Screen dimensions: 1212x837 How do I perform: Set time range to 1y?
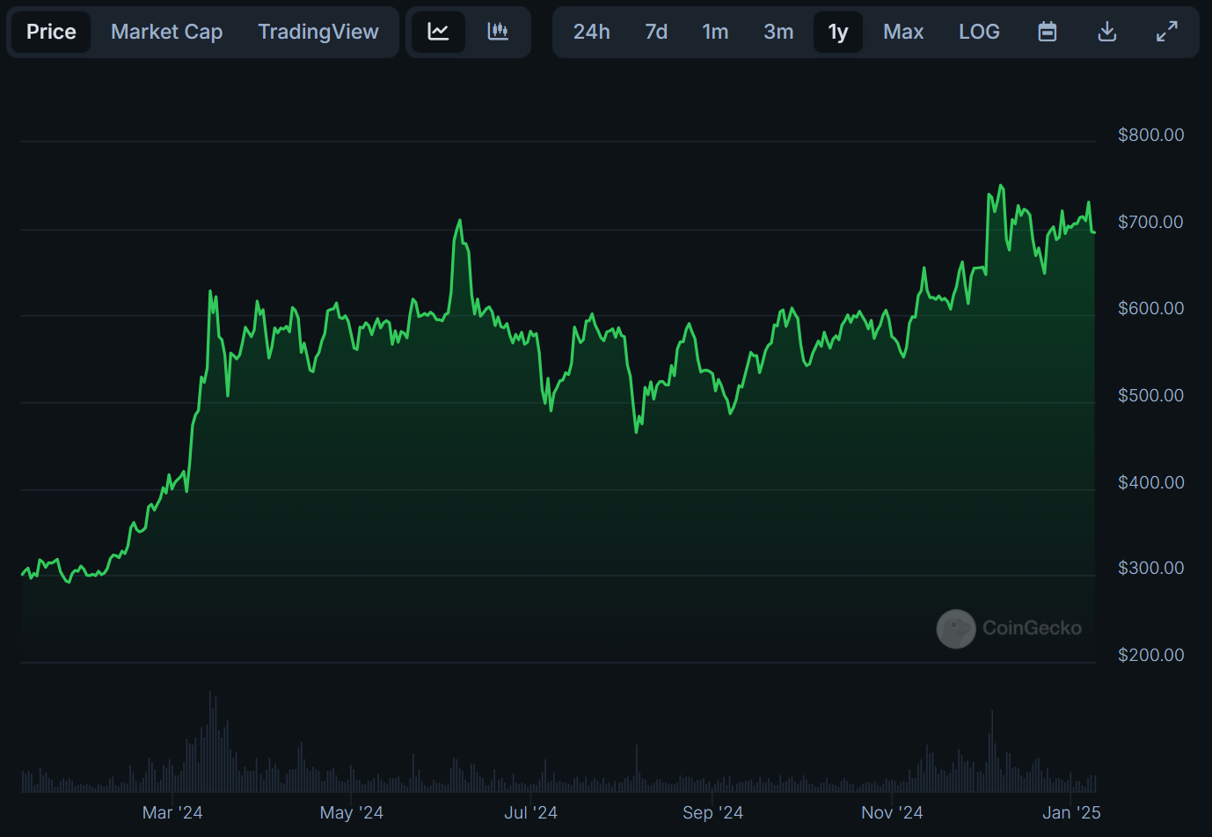[838, 32]
